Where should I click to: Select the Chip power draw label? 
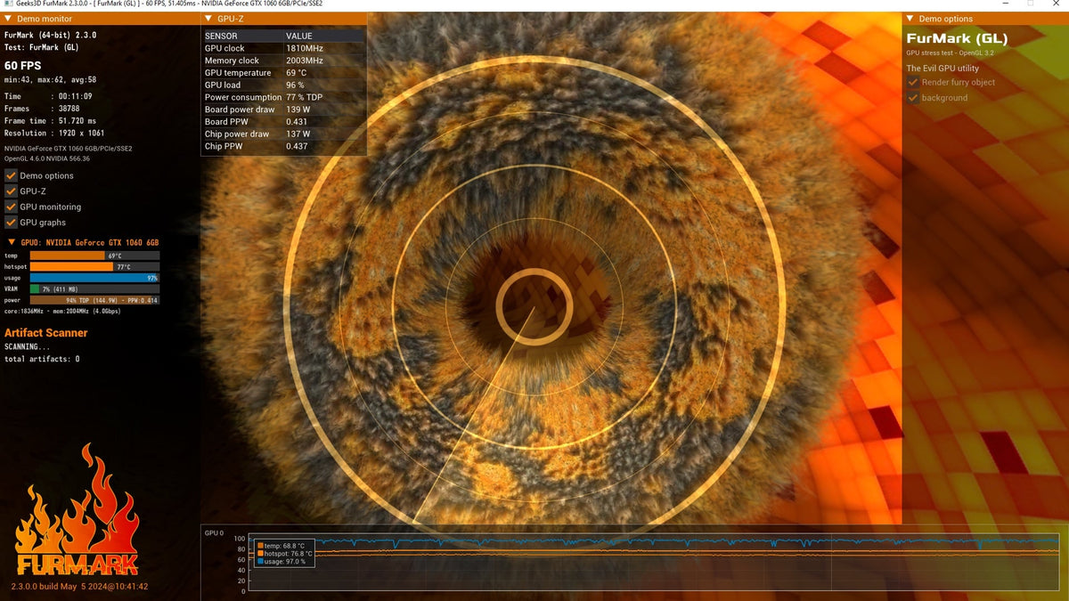tap(237, 134)
